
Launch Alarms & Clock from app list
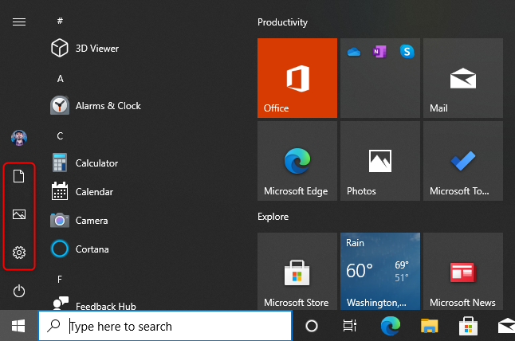108,106
